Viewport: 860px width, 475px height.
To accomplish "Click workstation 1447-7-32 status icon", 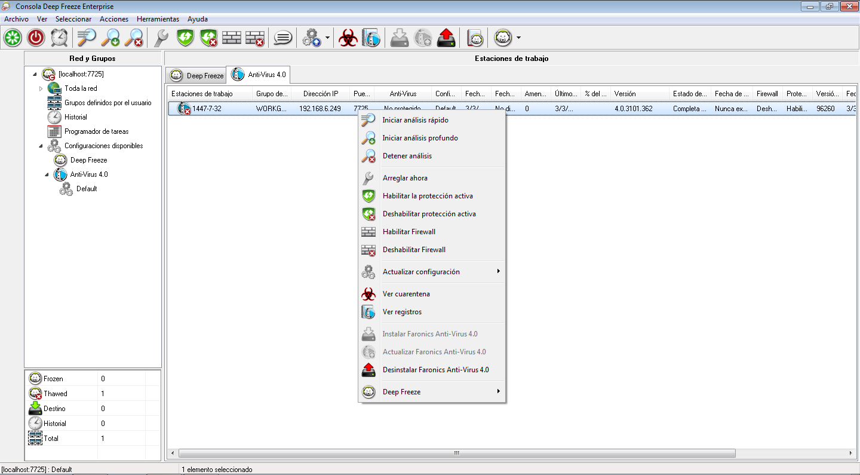I will click(184, 109).
